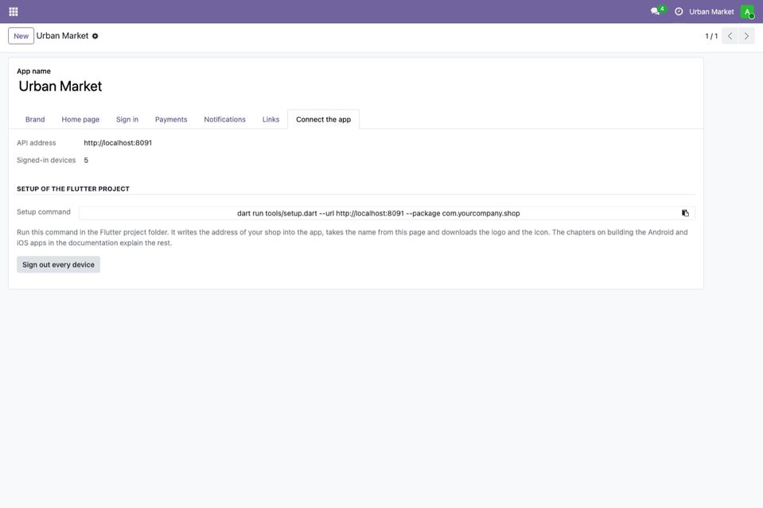Open the Home page tab
763x508 pixels.
(x=80, y=119)
